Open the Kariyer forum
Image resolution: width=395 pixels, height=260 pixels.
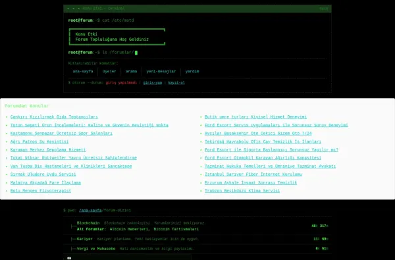[85, 239]
